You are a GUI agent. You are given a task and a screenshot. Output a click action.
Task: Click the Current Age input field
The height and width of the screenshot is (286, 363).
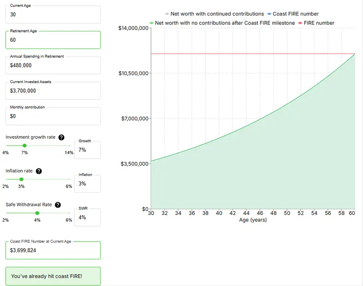[x=52, y=15]
